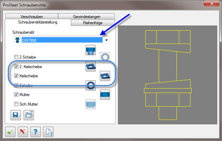Cancel dialog with red X button
222x141 pixels.
coord(23,132)
